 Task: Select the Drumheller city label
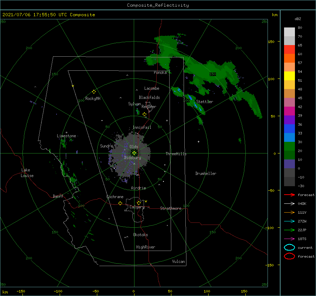click(206, 174)
